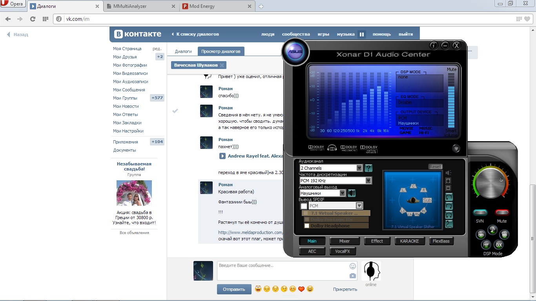The height and width of the screenshot is (301, 536).
Task: Click the analog output speaker test icon
Action: [352, 193]
